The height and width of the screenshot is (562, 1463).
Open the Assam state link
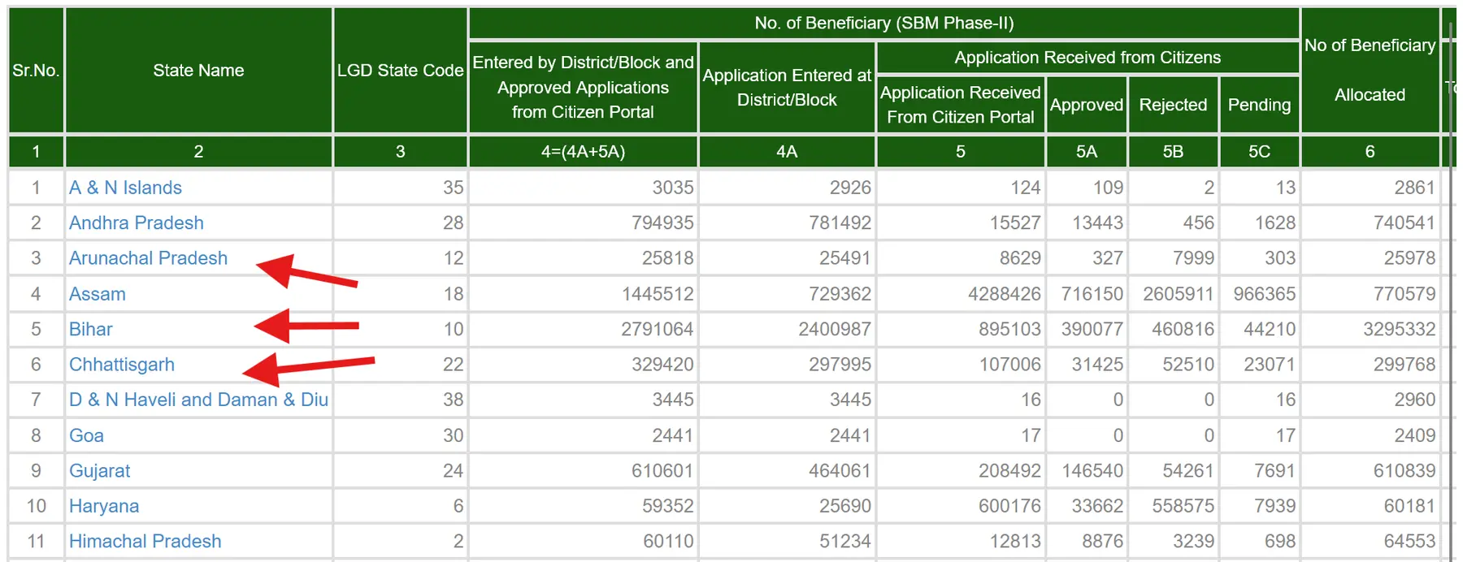[x=98, y=294]
